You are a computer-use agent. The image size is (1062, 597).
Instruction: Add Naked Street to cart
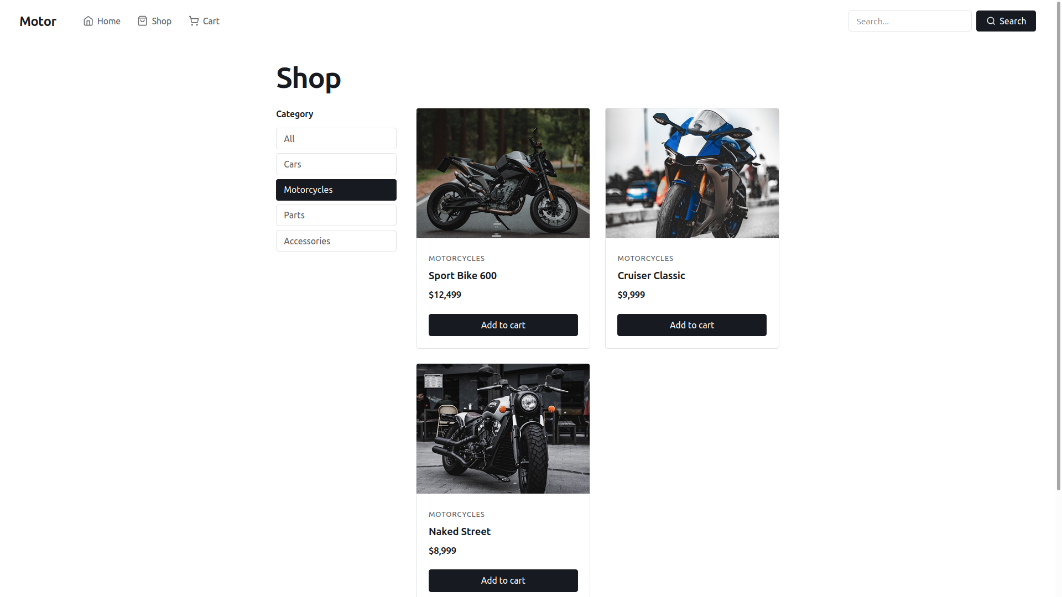click(503, 580)
